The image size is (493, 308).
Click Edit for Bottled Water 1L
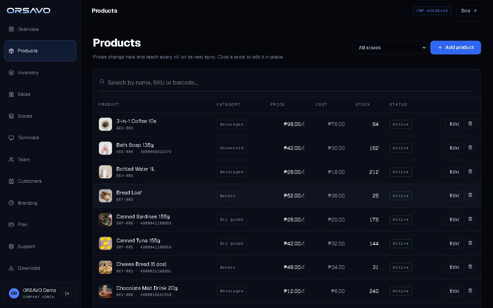click(x=454, y=172)
